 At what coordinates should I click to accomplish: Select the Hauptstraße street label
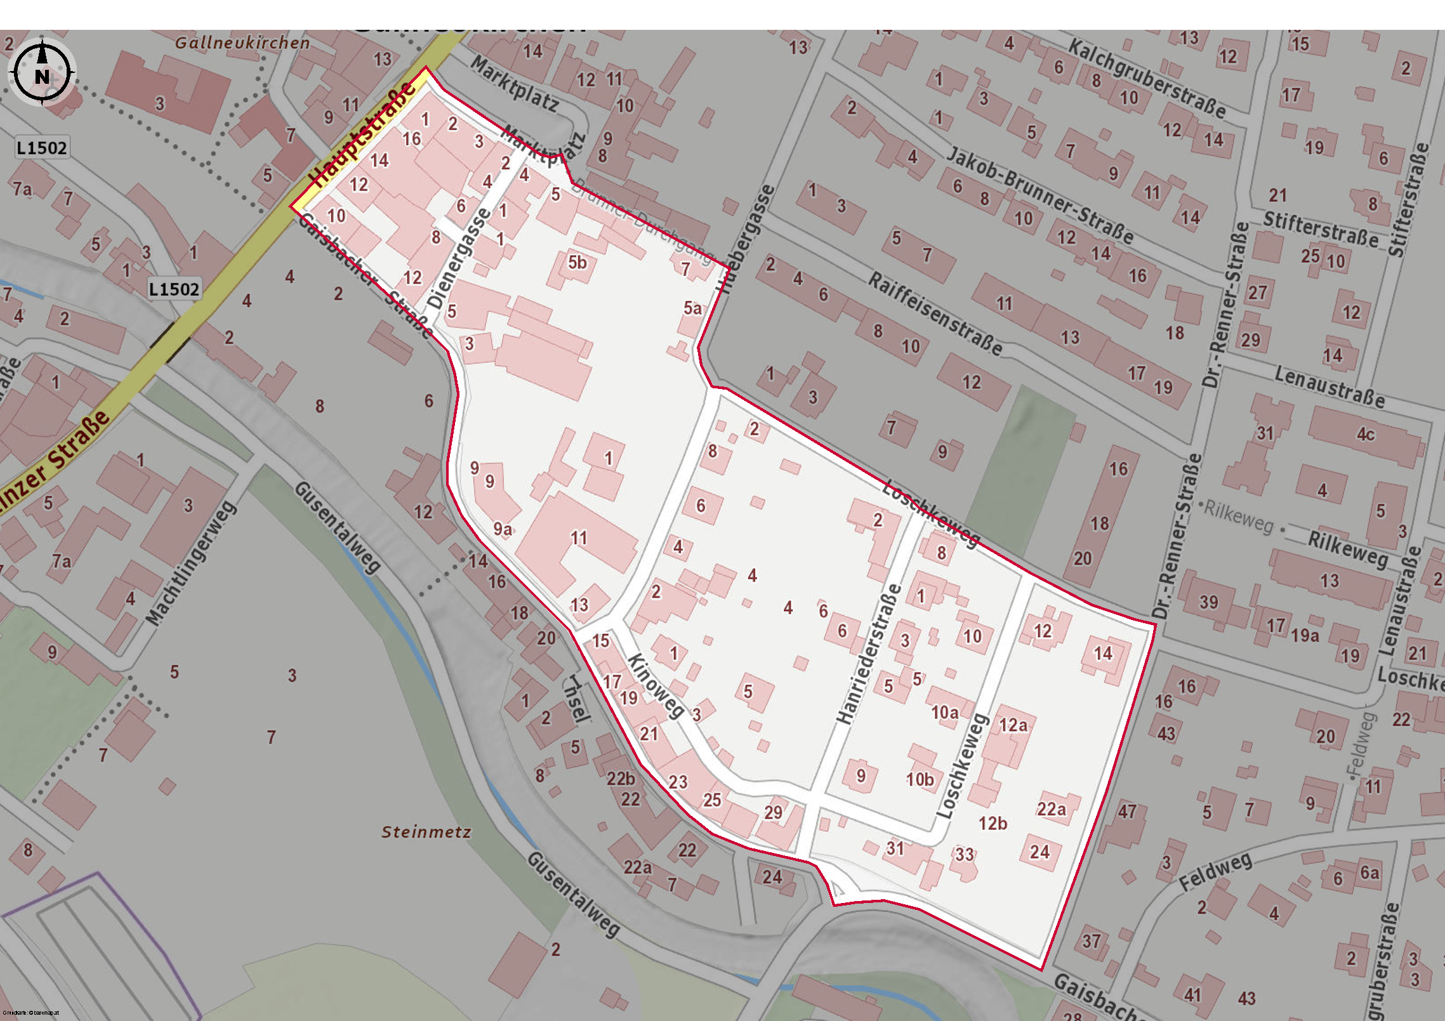coord(363,135)
